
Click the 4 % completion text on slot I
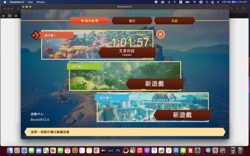click(49, 41)
